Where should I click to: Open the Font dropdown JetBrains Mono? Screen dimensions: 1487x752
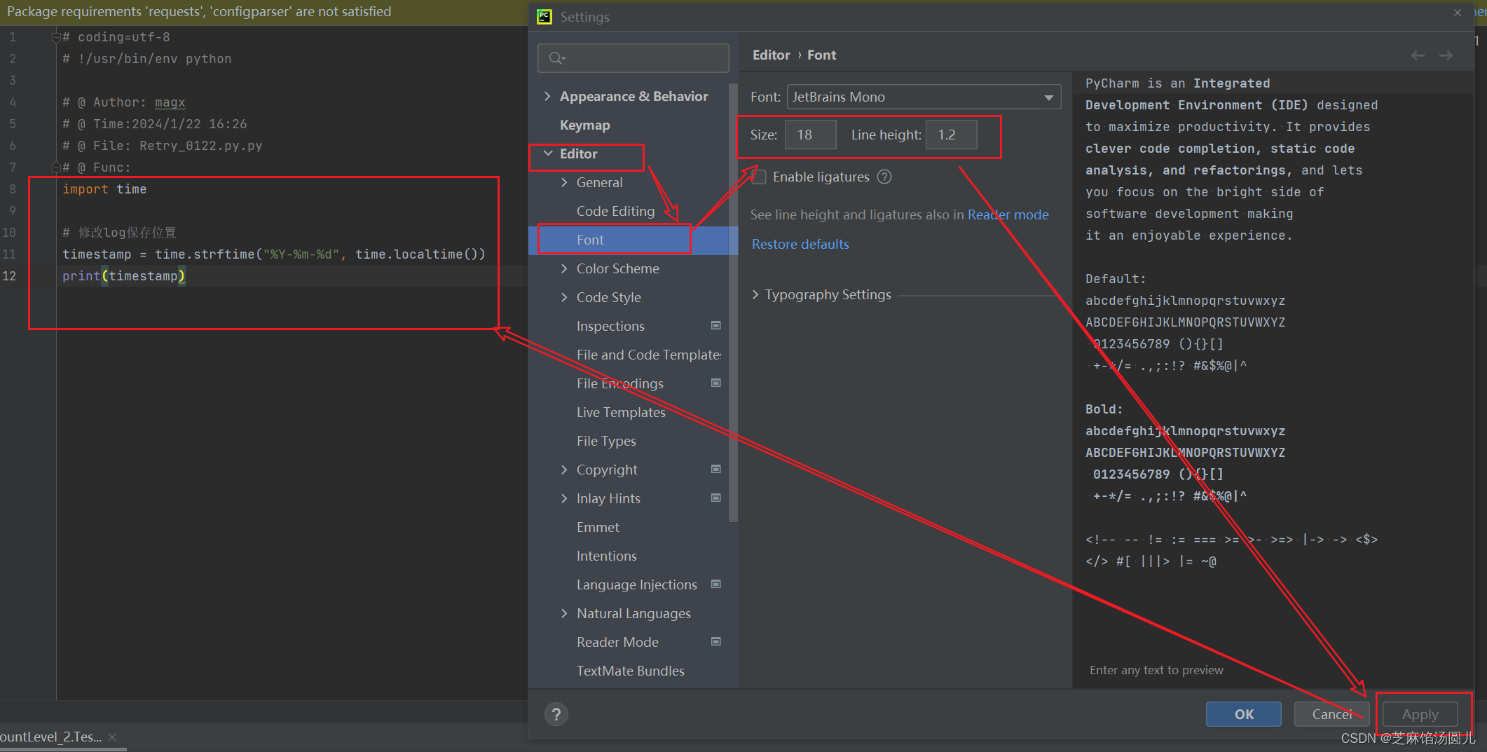[x=924, y=97]
